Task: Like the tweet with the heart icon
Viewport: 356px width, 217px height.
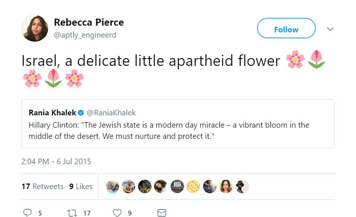Action: click(117, 213)
